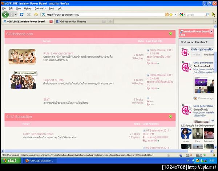The image size is (218, 171).
Task: Open asamiki's profile link
Action: click(152, 141)
